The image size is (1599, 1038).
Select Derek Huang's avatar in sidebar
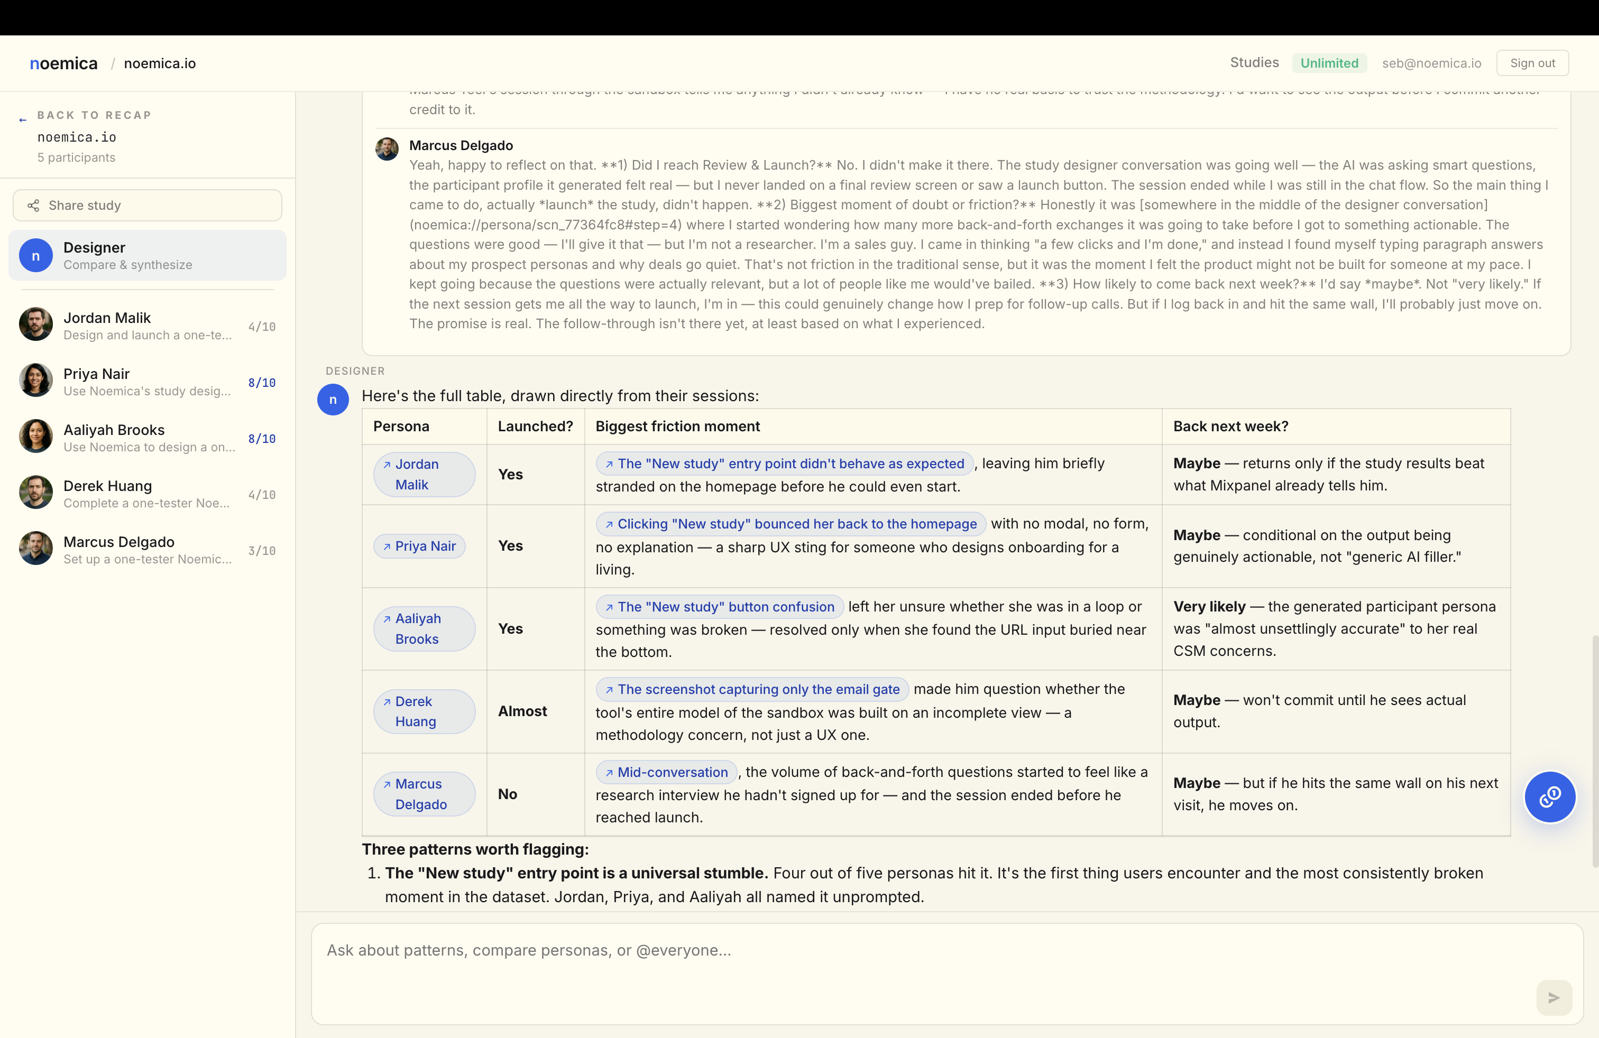tap(35, 493)
